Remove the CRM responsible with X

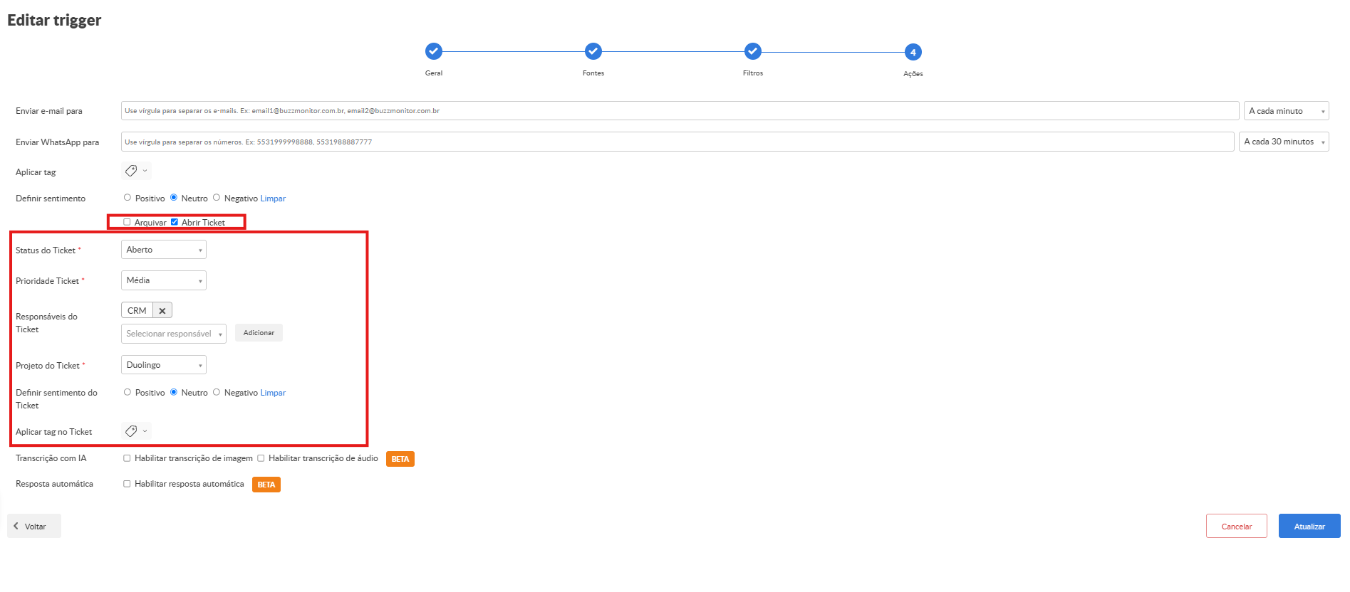pos(162,311)
